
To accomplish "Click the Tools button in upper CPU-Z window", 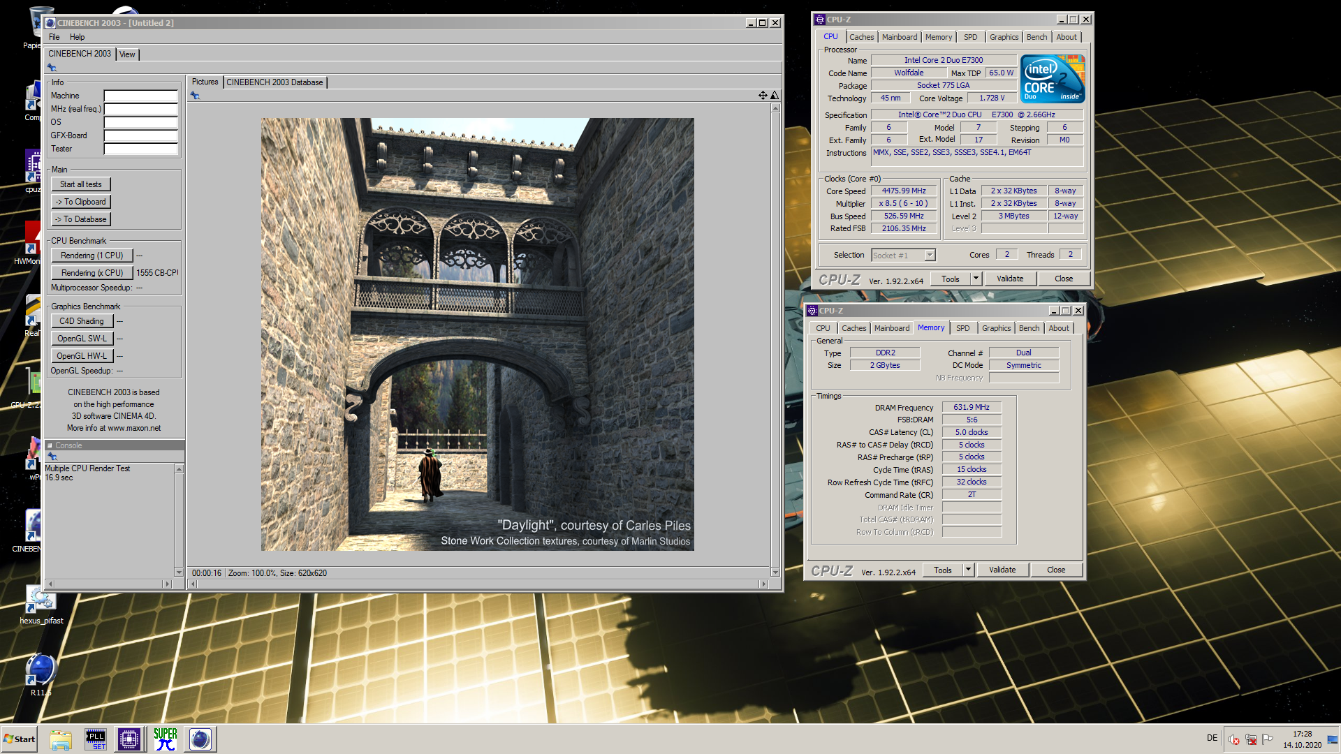I will (951, 279).
